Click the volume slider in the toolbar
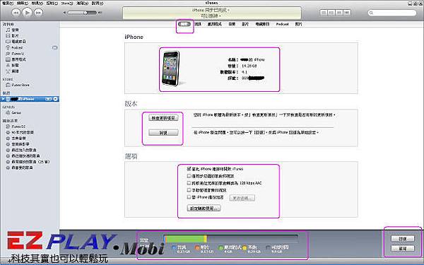424x265 pixels. click(82, 13)
